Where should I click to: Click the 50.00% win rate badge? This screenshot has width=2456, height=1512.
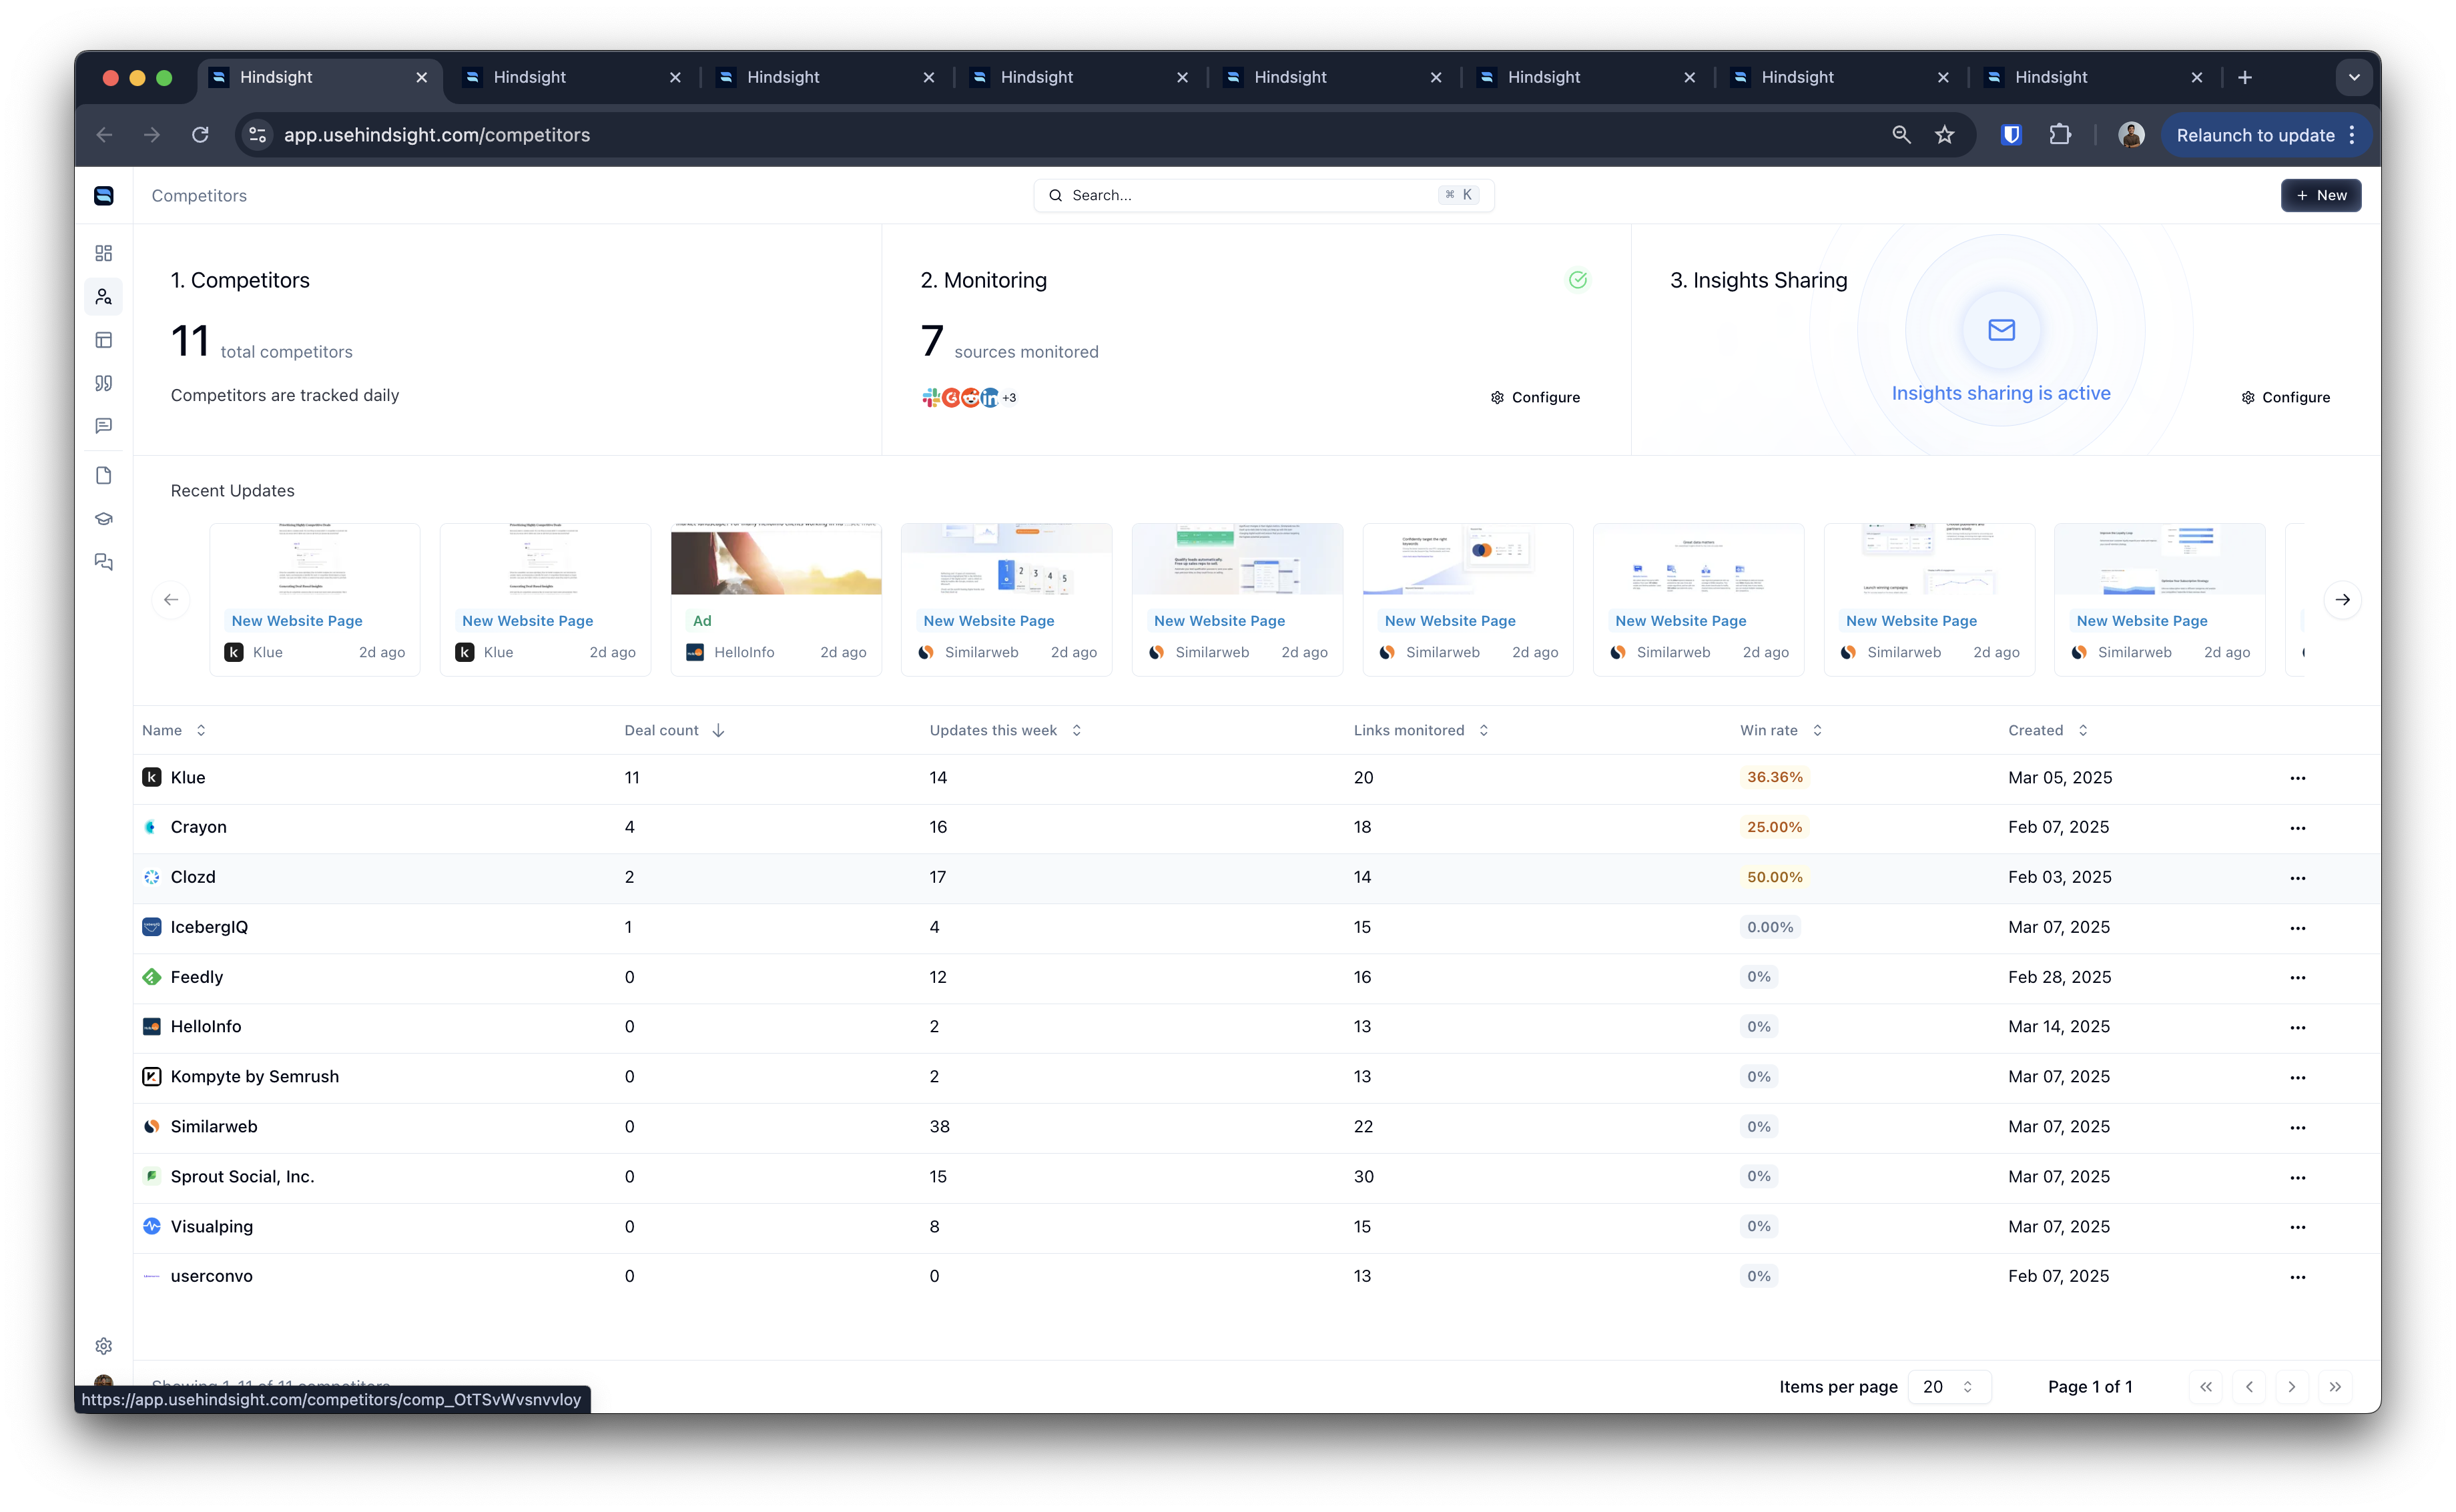[x=1774, y=878]
